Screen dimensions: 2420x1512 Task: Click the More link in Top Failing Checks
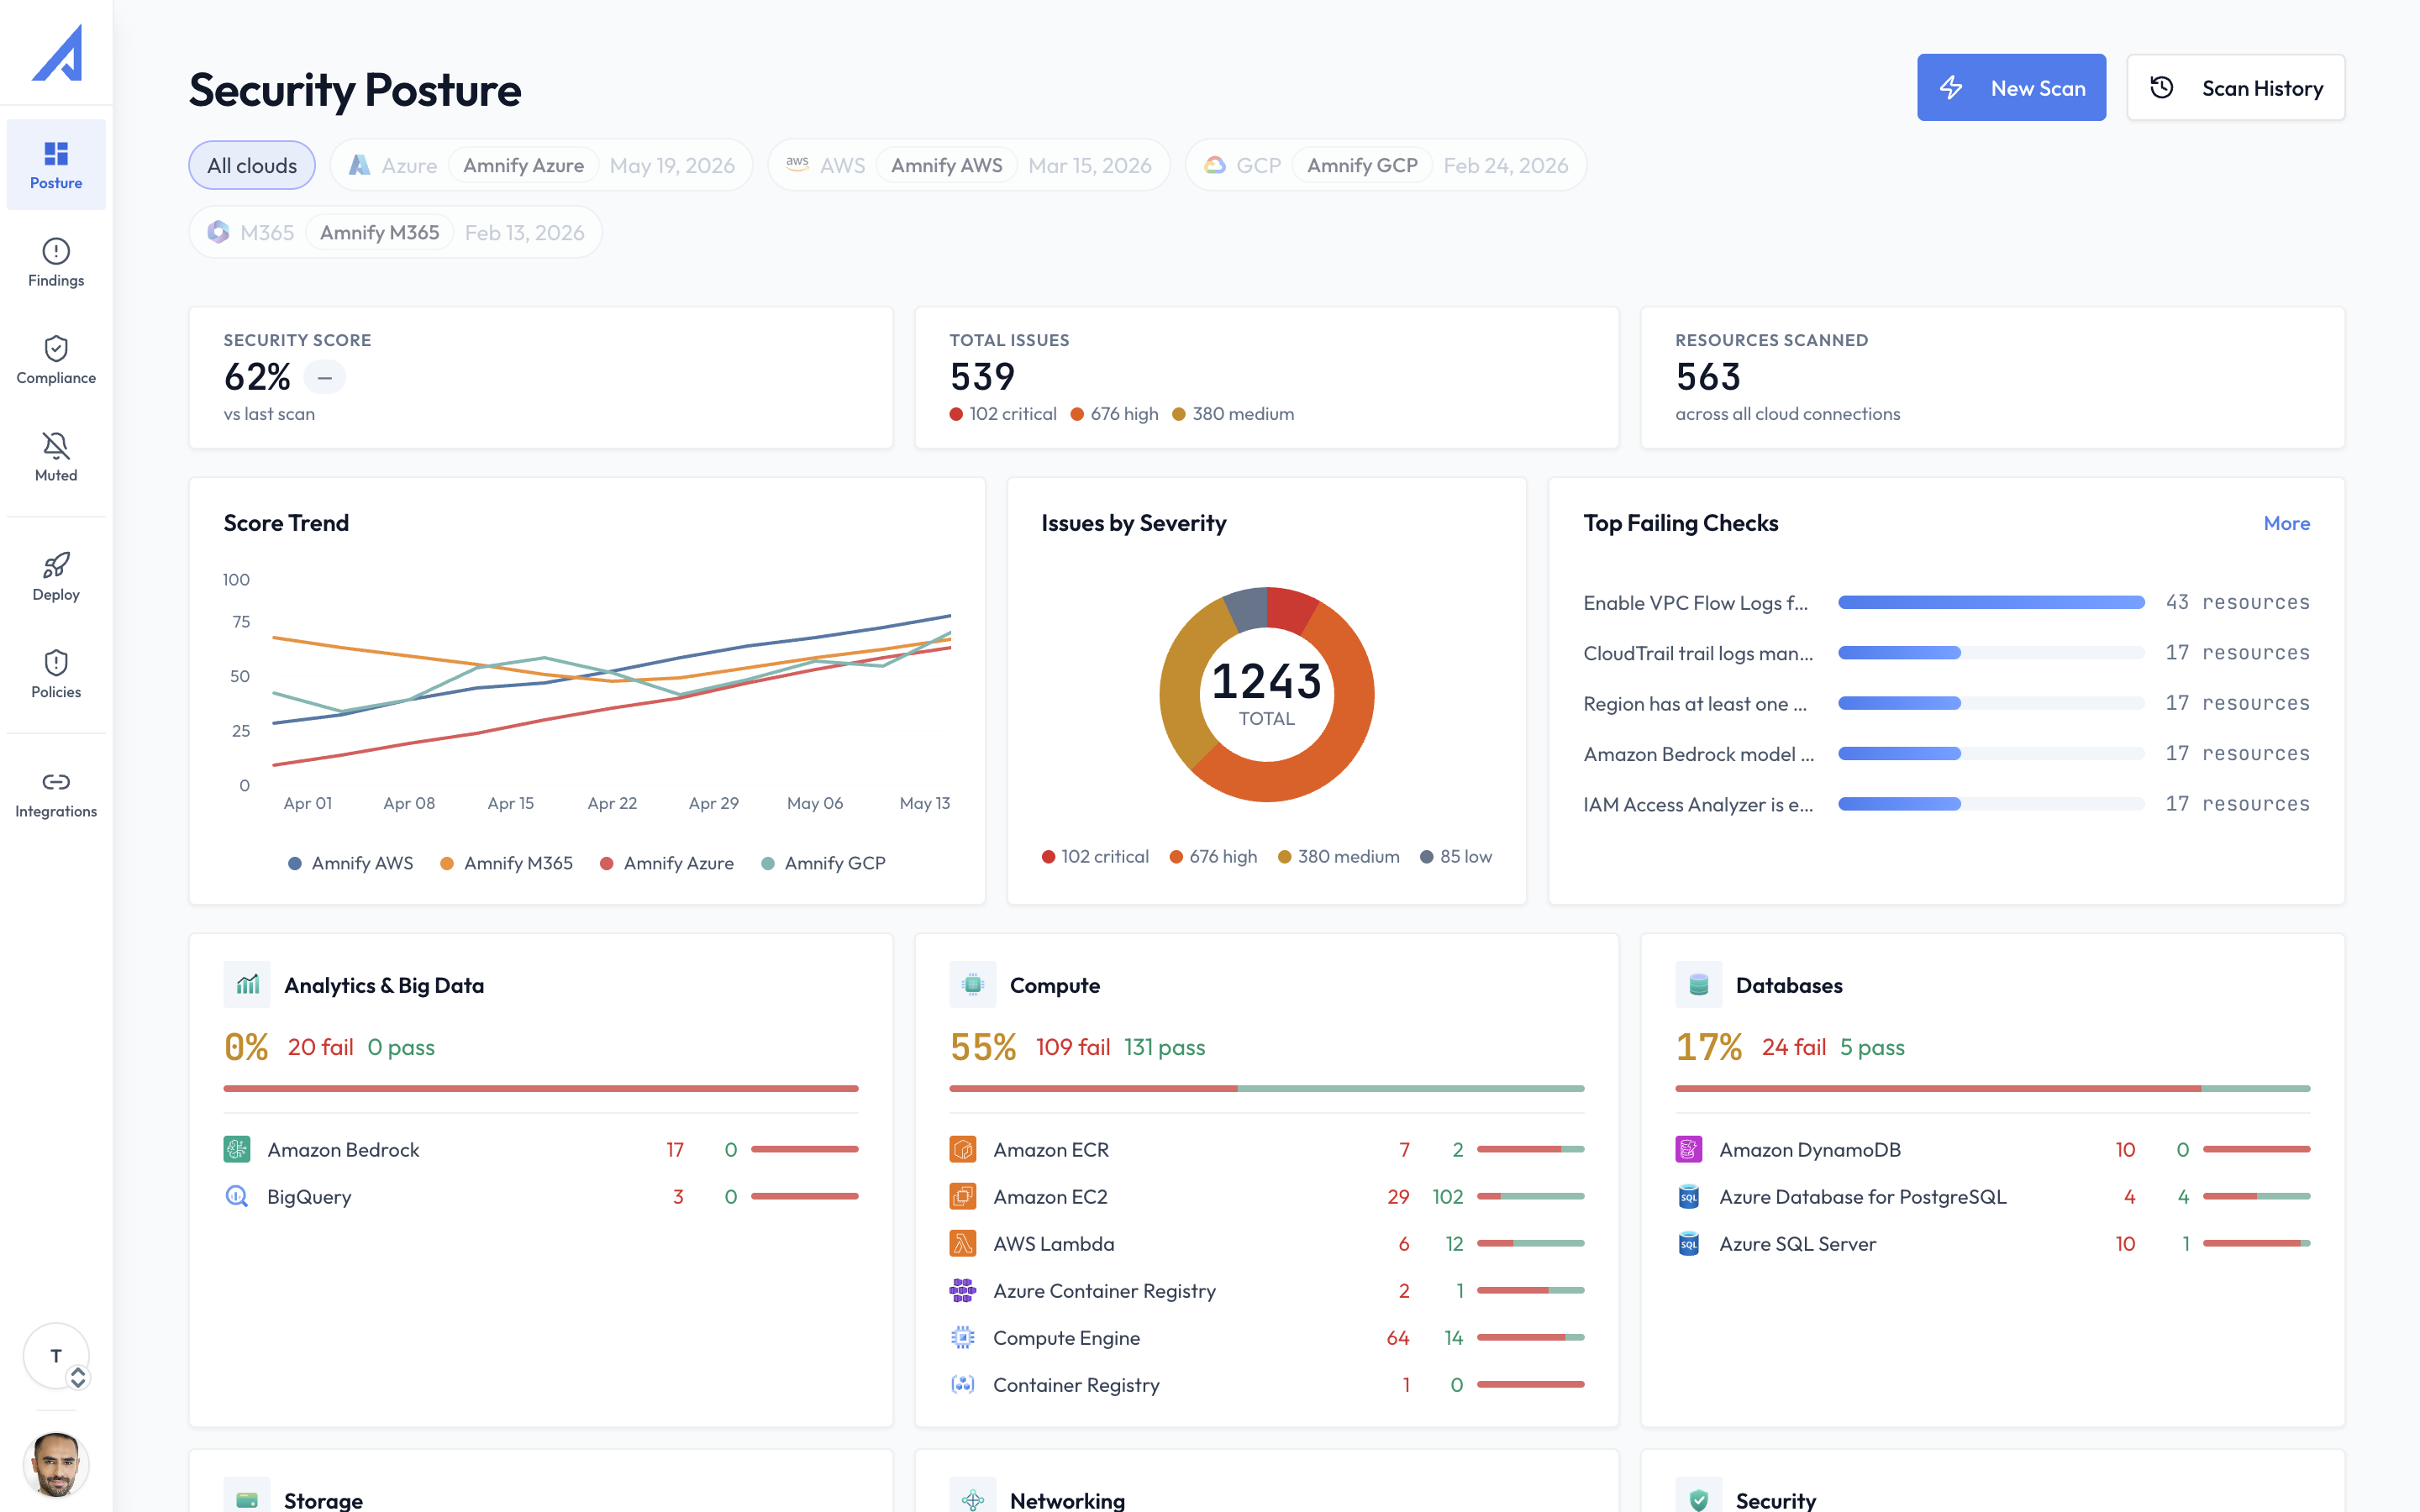click(2286, 523)
